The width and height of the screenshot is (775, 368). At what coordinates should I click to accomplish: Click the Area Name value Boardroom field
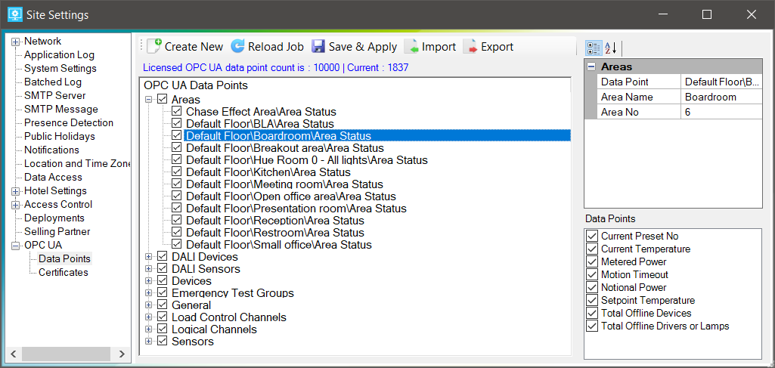coord(721,97)
